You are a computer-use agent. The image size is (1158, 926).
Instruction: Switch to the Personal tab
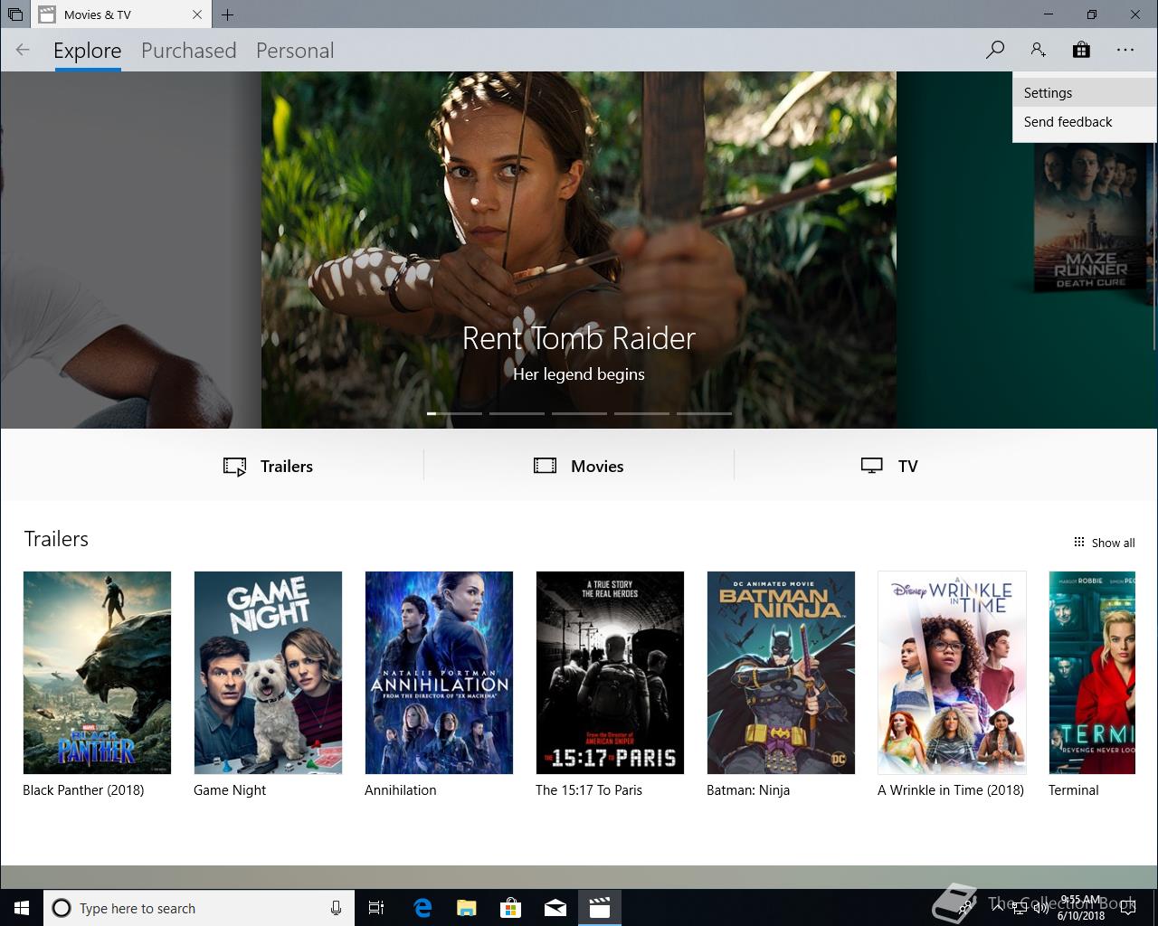coord(295,51)
